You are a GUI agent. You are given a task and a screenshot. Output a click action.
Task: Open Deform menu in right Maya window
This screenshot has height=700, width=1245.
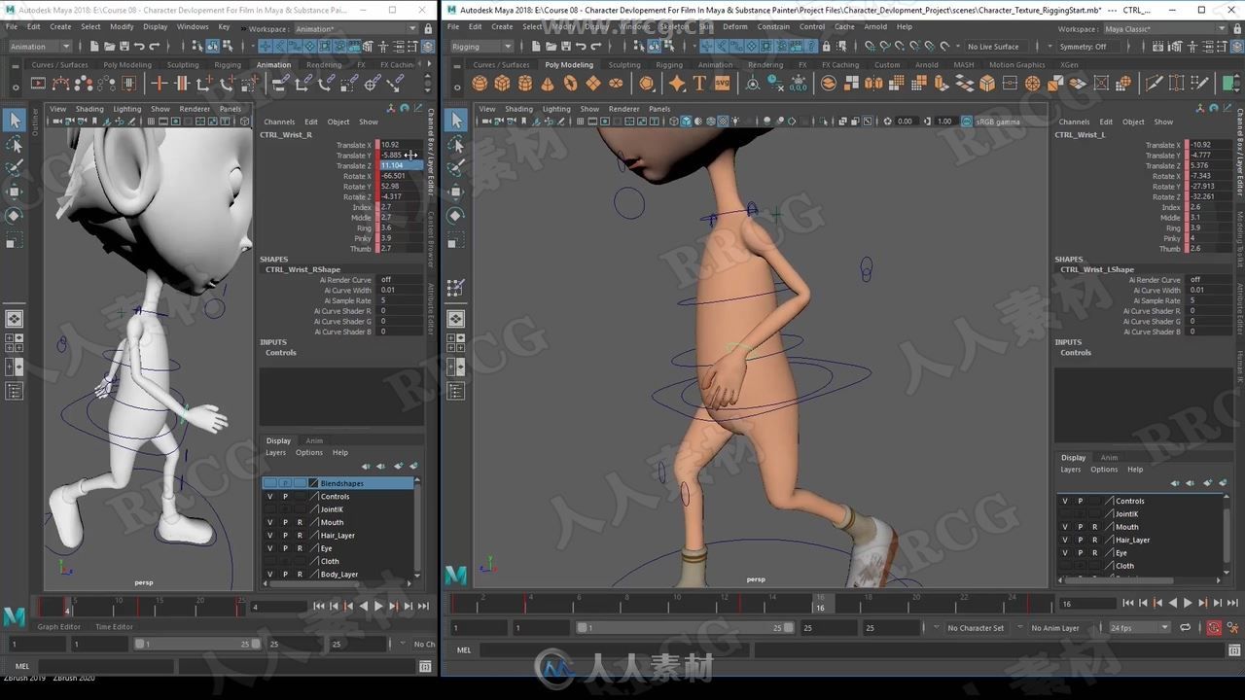(x=735, y=27)
